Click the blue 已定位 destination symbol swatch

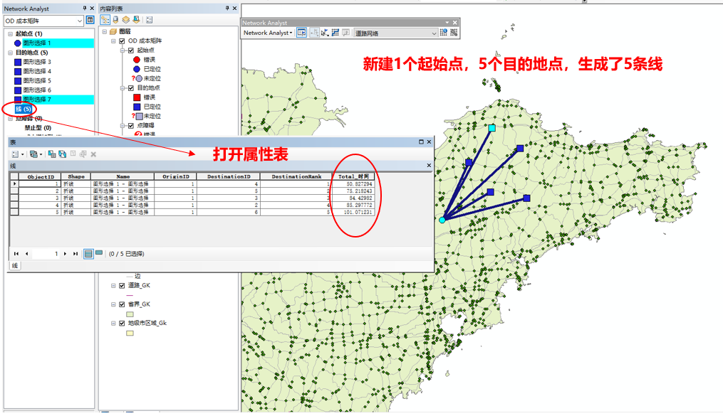[x=136, y=107]
